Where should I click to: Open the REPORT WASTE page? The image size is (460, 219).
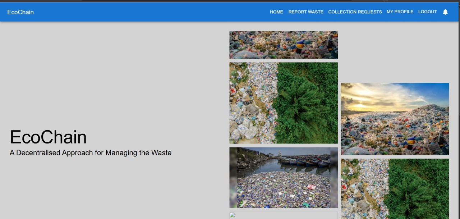click(x=306, y=12)
